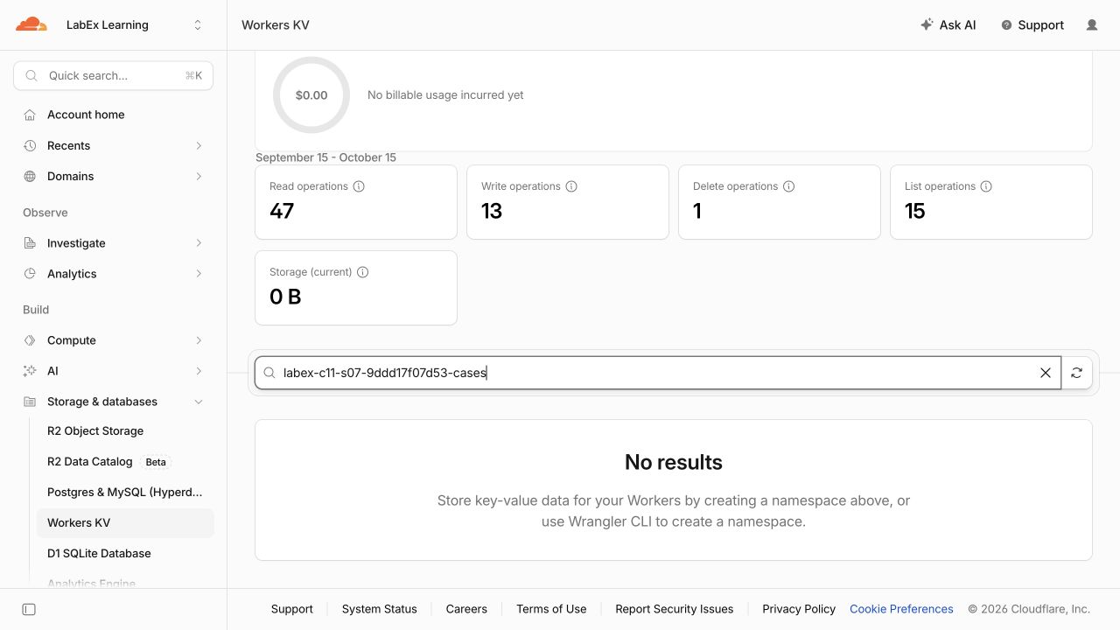Show info for List operations
Viewport: 1120px width, 630px height.
point(986,186)
